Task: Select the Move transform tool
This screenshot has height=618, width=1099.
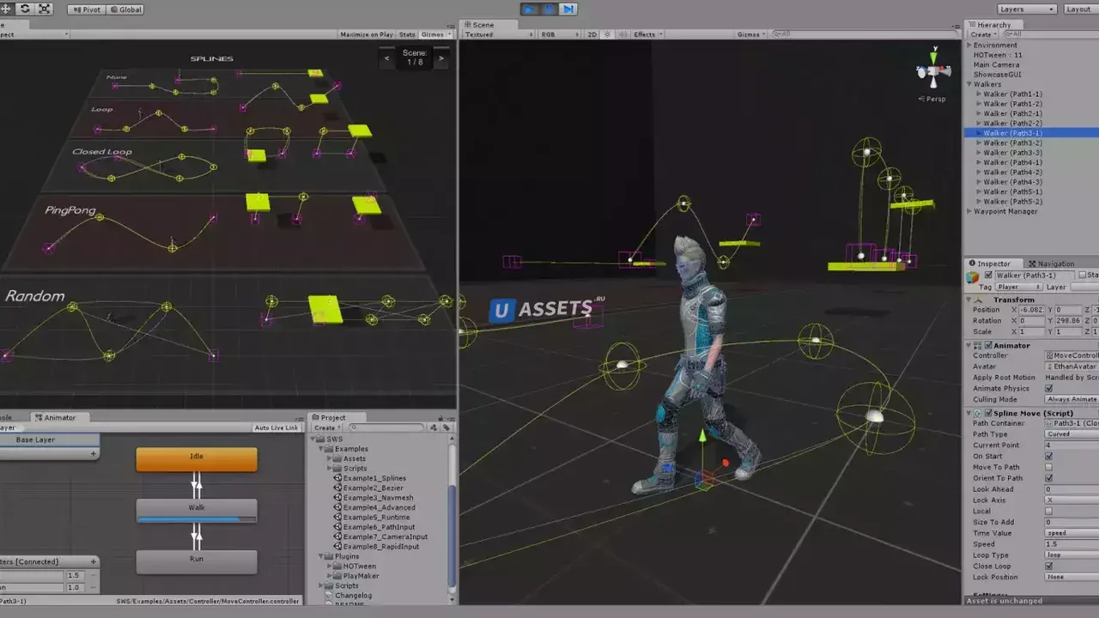Action: tap(5, 9)
